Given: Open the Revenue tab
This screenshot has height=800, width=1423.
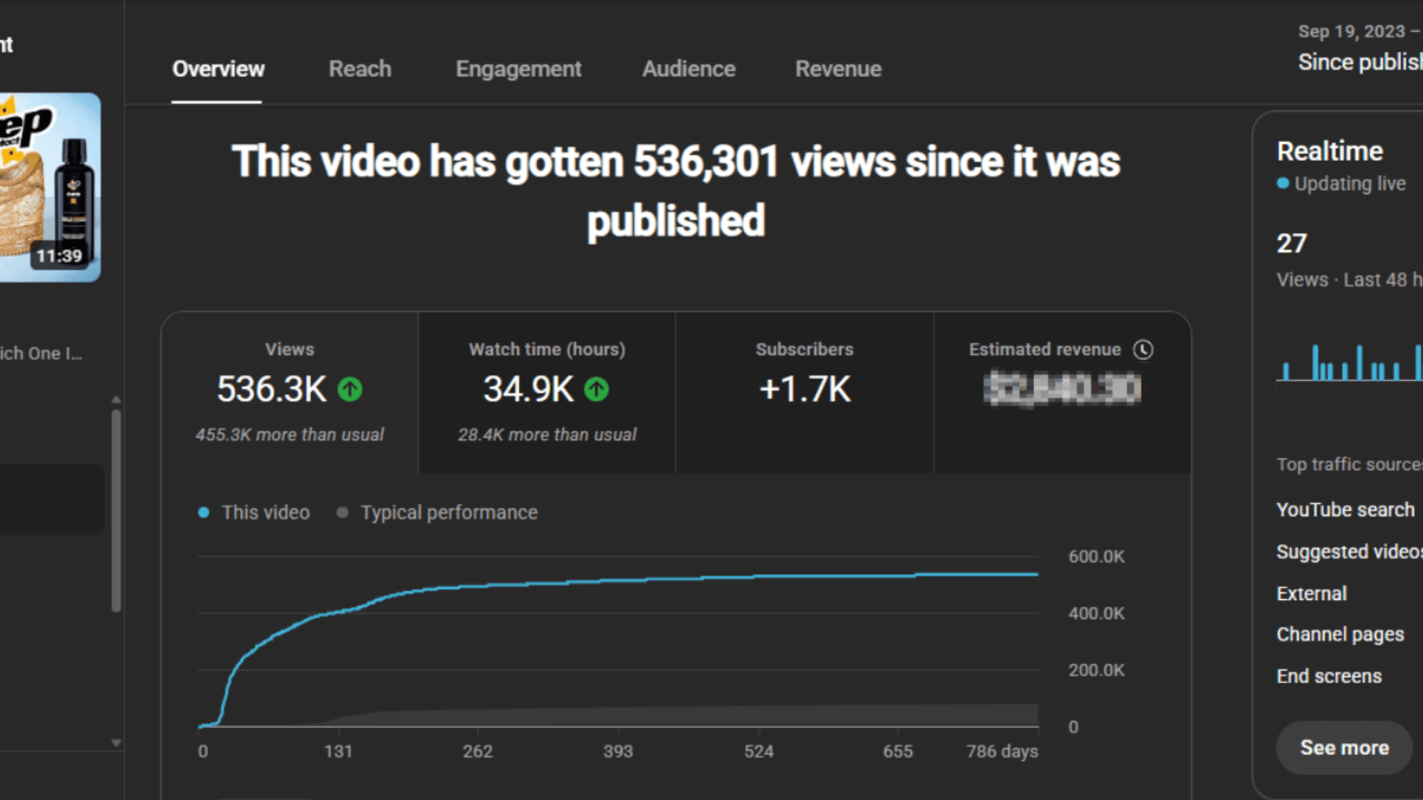Looking at the screenshot, I should [x=838, y=69].
